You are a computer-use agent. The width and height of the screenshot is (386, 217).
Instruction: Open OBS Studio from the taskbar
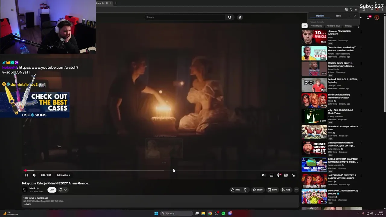coord(217,213)
